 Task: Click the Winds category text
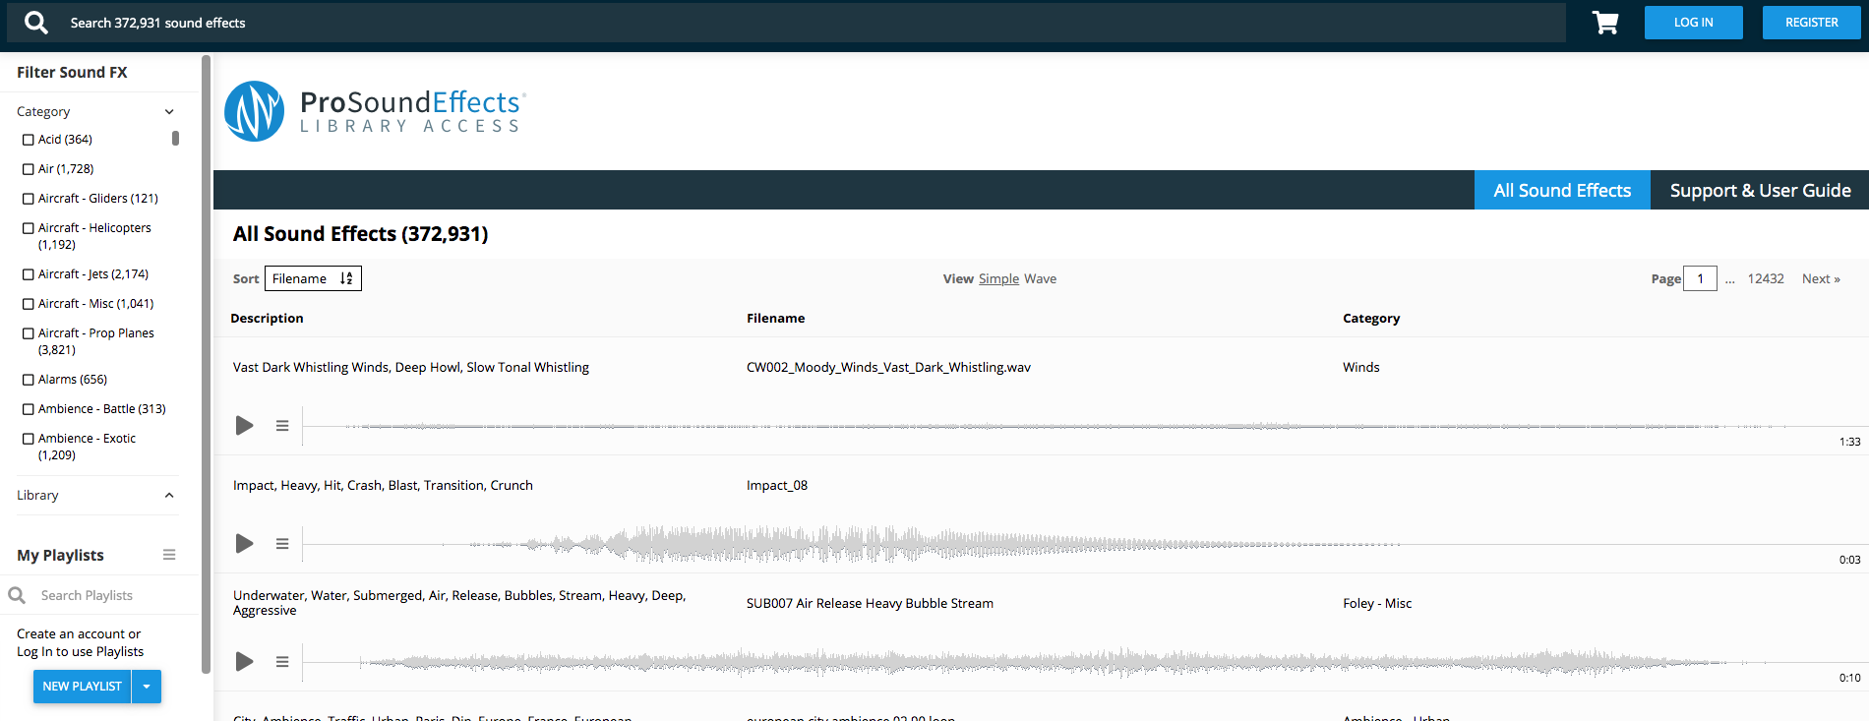point(1361,367)
